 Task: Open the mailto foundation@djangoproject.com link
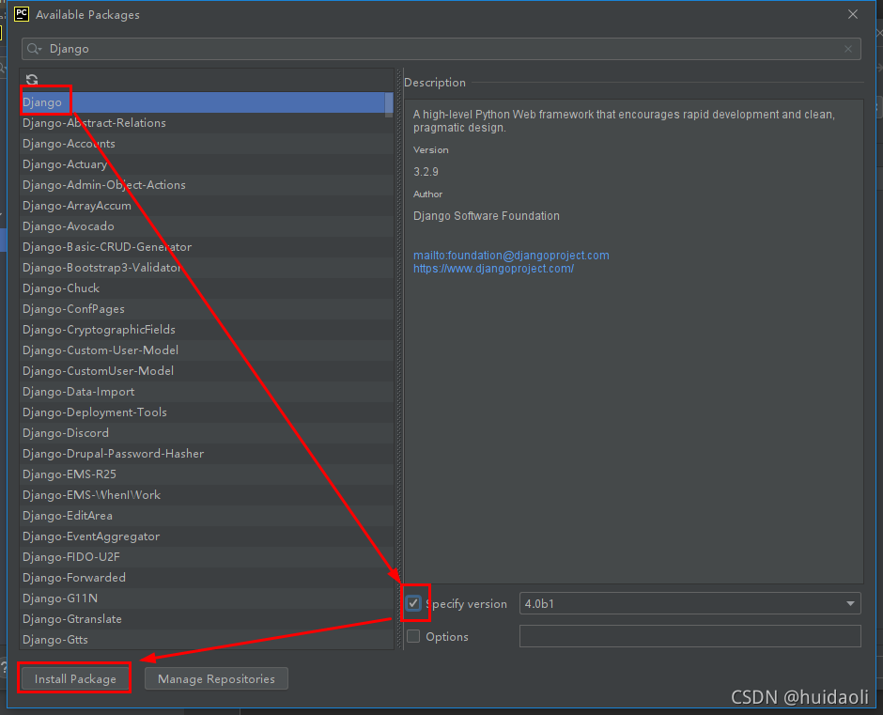[x=511, y=256]
